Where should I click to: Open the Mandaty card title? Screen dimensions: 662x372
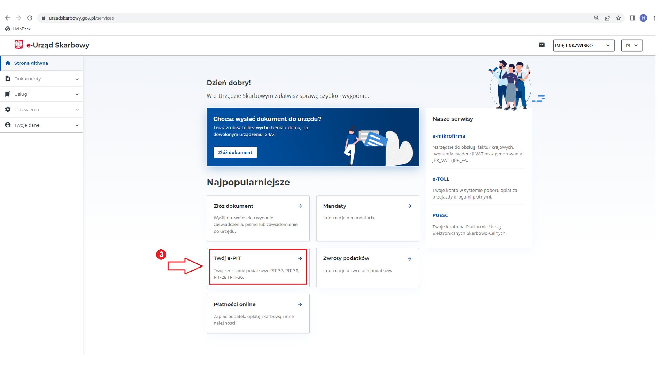click(x=334, y=206)
